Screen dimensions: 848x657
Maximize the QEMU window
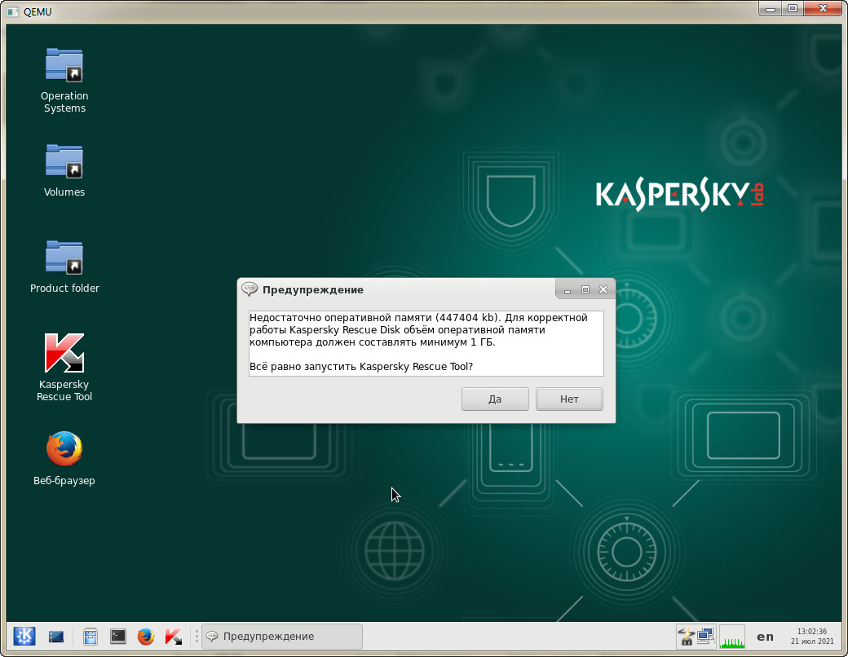pos(793,9)
